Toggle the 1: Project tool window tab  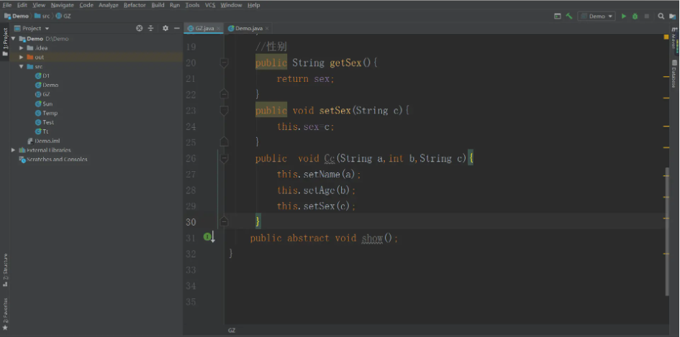(x=5, y=42)
